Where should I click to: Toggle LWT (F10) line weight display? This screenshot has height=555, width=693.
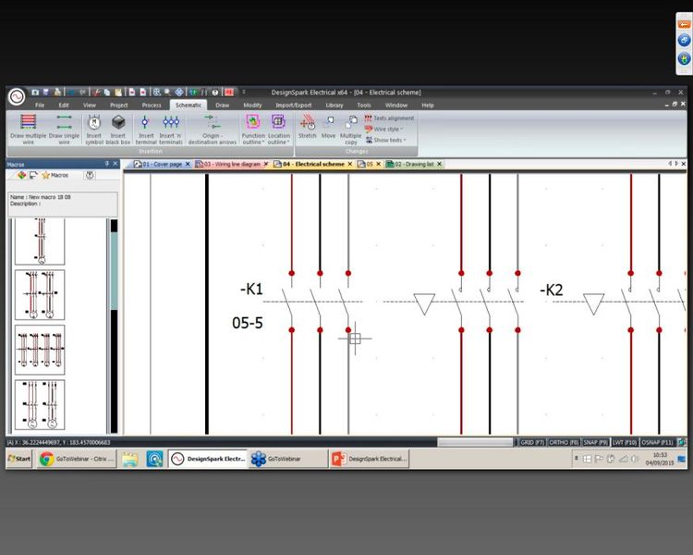[x=625, y=442]
